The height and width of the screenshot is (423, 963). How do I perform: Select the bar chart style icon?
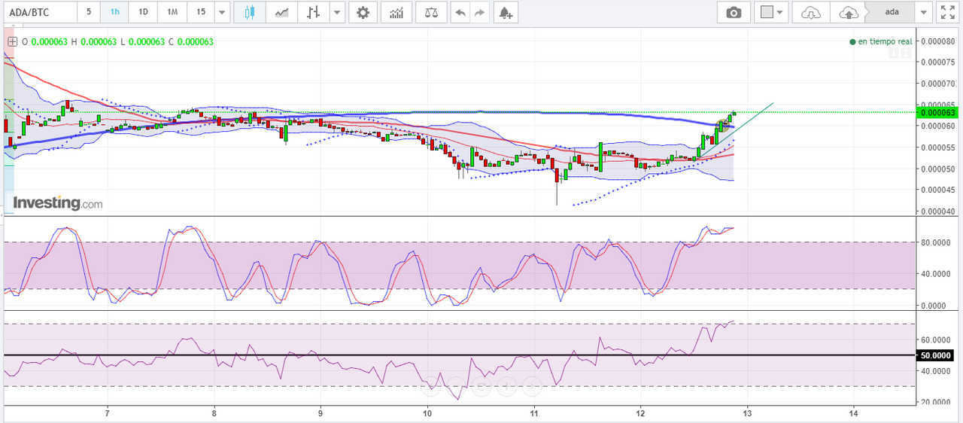tap(314, 12)
